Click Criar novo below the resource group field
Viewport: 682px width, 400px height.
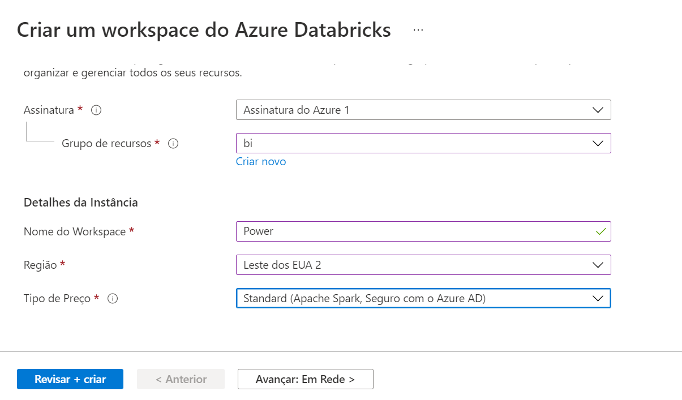pyautogui.click(x=260, y=161)
